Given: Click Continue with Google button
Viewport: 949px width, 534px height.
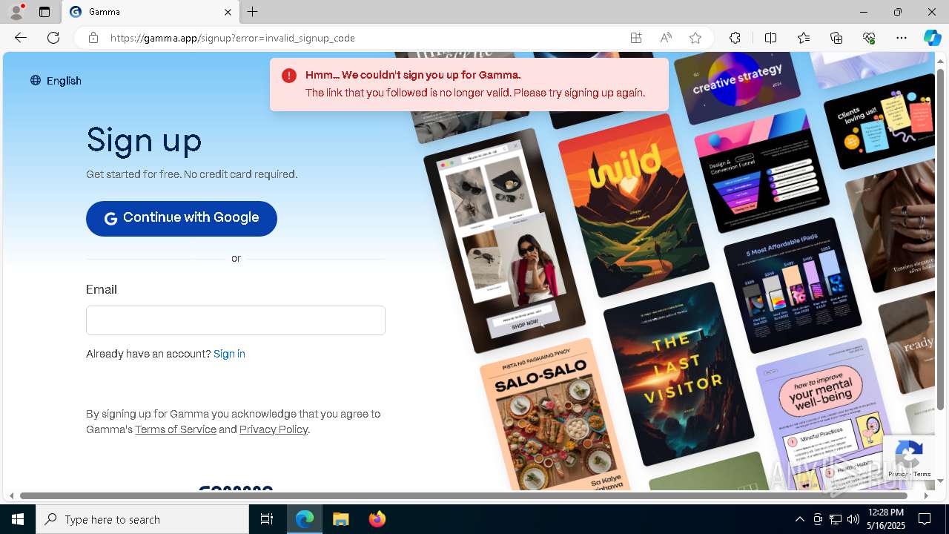Looking at the screenshot, I should pyautogui.click(x=182, y=219).
